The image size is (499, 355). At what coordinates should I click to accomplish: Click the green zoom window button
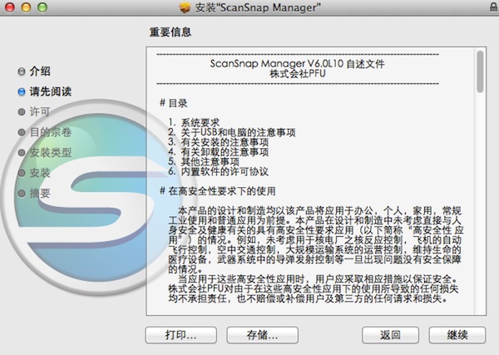point(42,7)
